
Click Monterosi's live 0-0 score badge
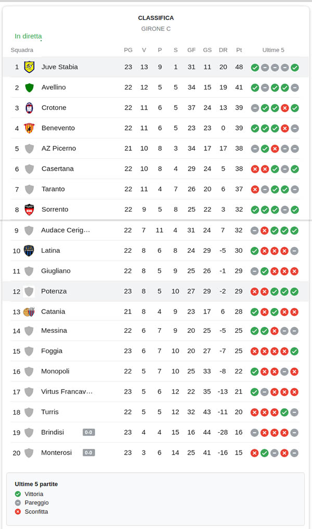pos(89,453)
